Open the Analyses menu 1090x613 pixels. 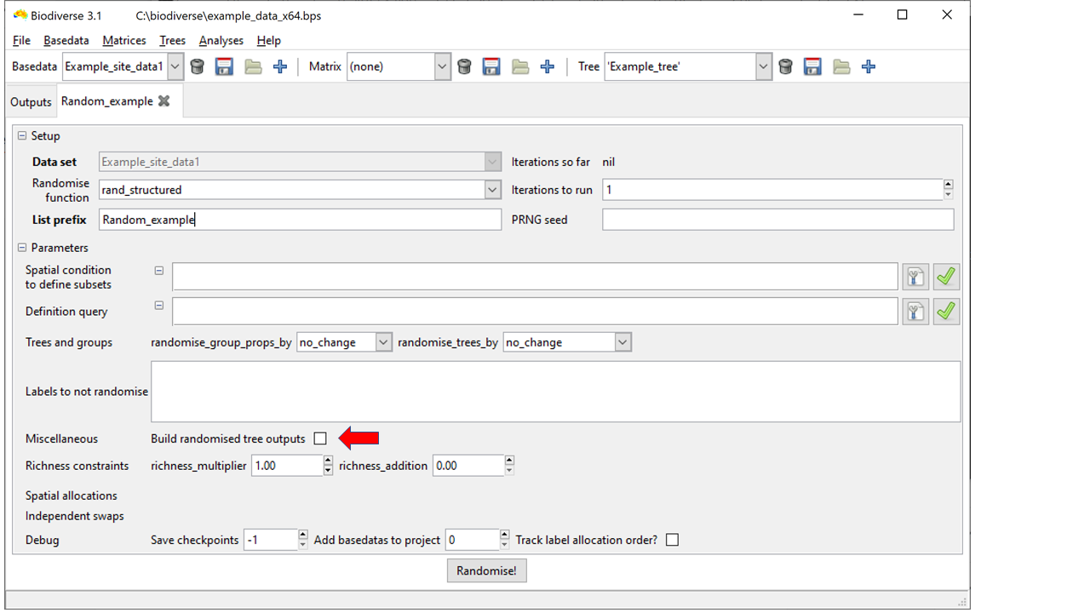221,40
